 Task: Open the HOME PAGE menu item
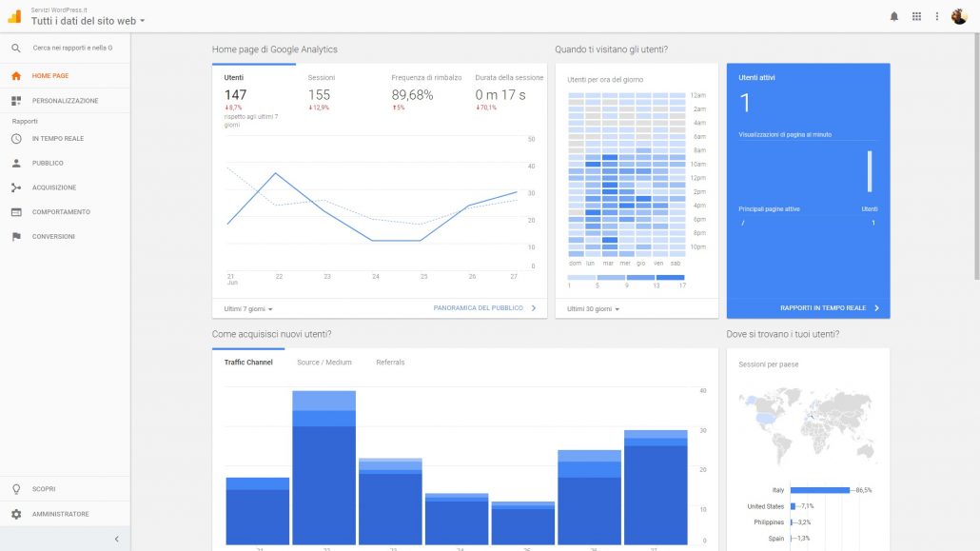coord(65,76)
